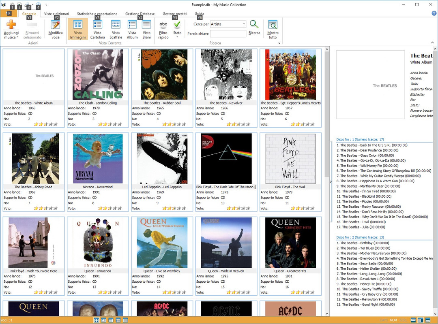Set rating stars for London Calling
The image size is (438, 324).
[110, 124]
